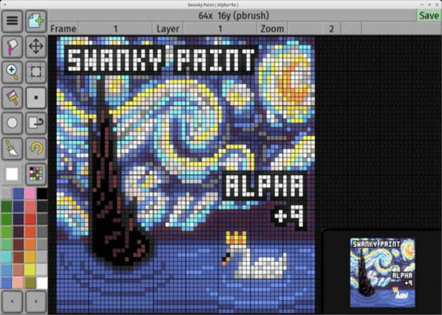Click the page with curved arrow icon
Image resolution: width=442 pixels, height=315 pixels.
point(36,123)
